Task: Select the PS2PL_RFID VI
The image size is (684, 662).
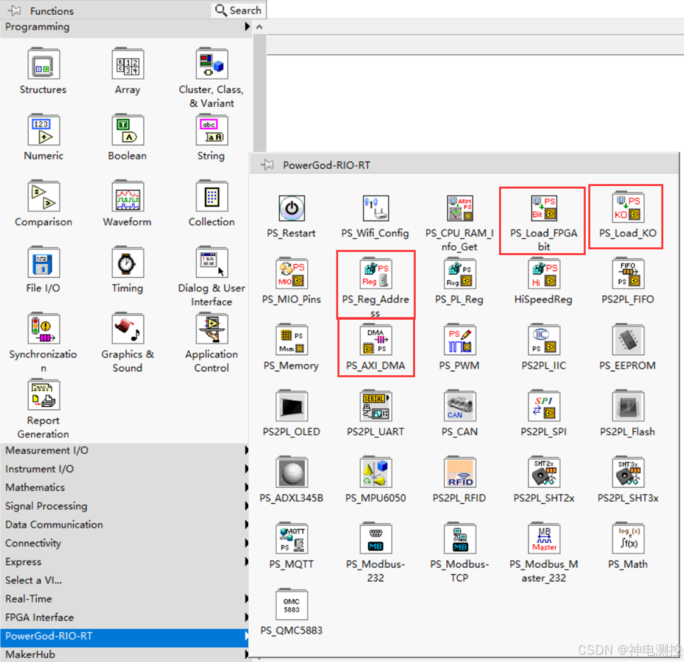Action: click(x=460, y=471)
